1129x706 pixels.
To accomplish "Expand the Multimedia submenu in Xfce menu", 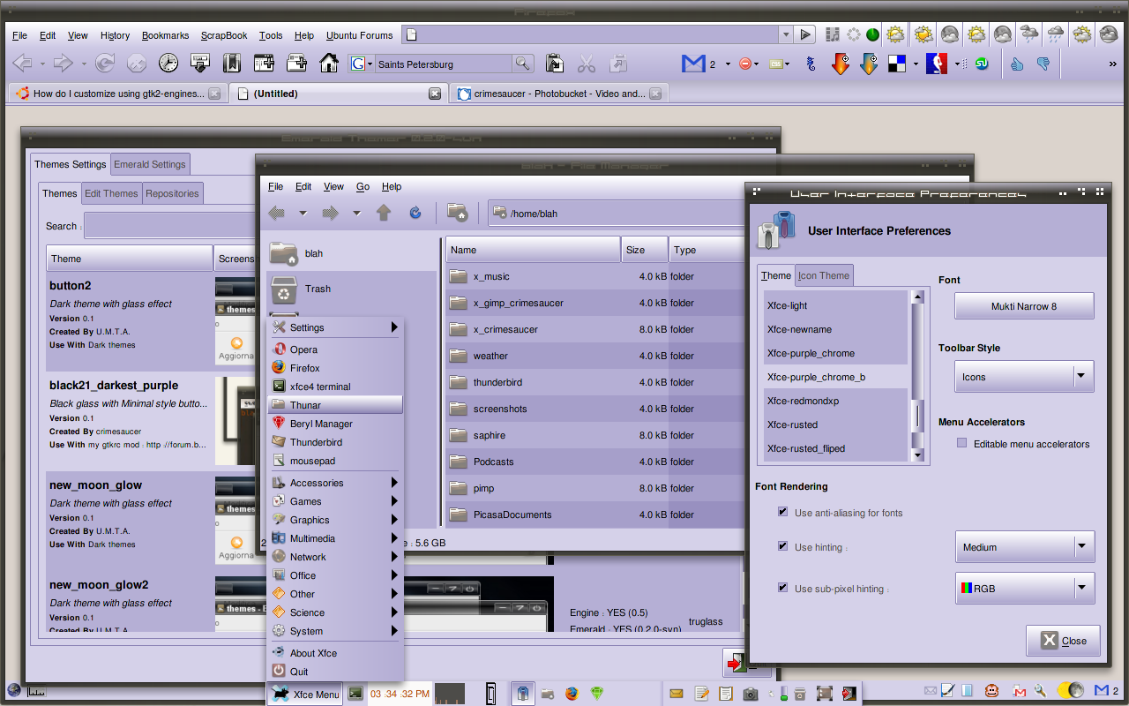I will click(335, 538).
